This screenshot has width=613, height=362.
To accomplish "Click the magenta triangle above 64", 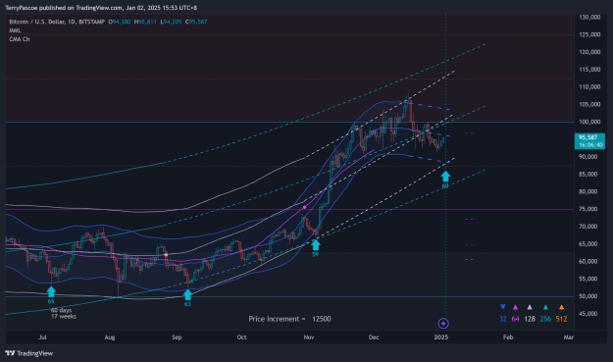I will (x=515, y=307).
